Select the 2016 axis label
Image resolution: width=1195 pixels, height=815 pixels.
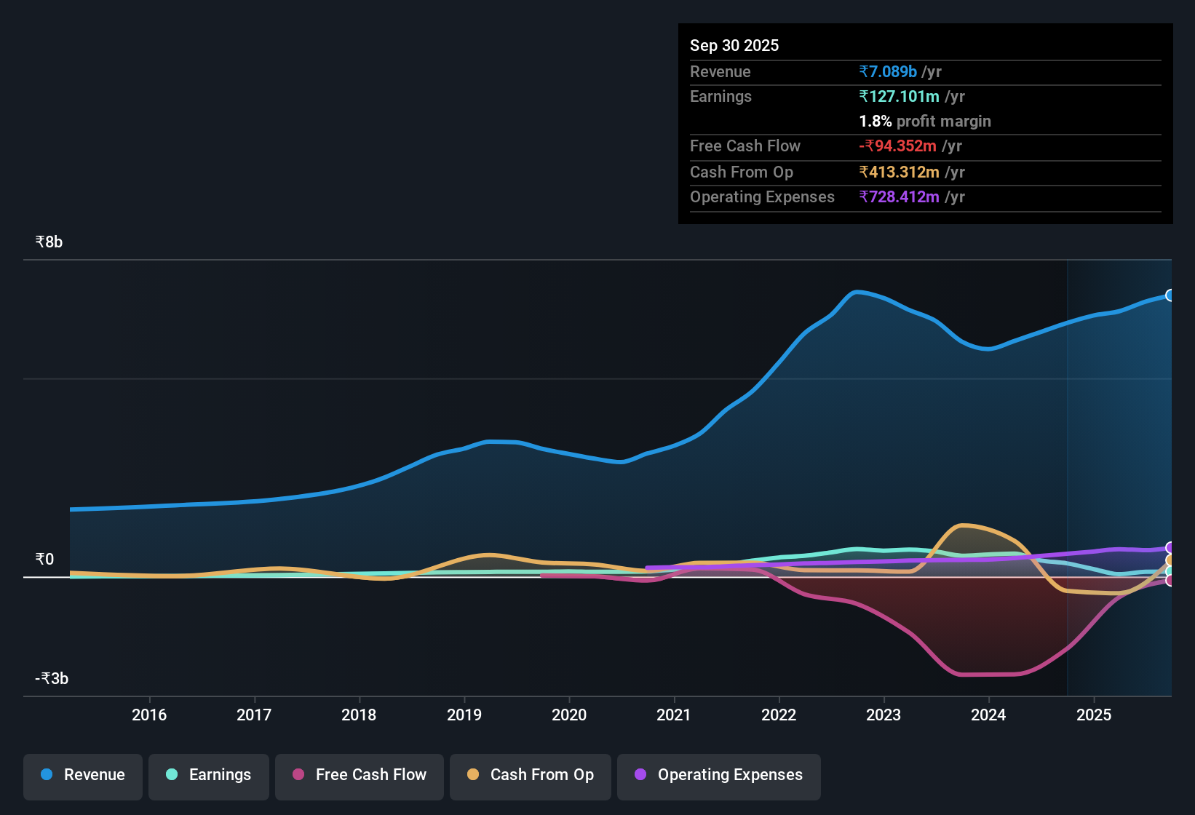150,715
